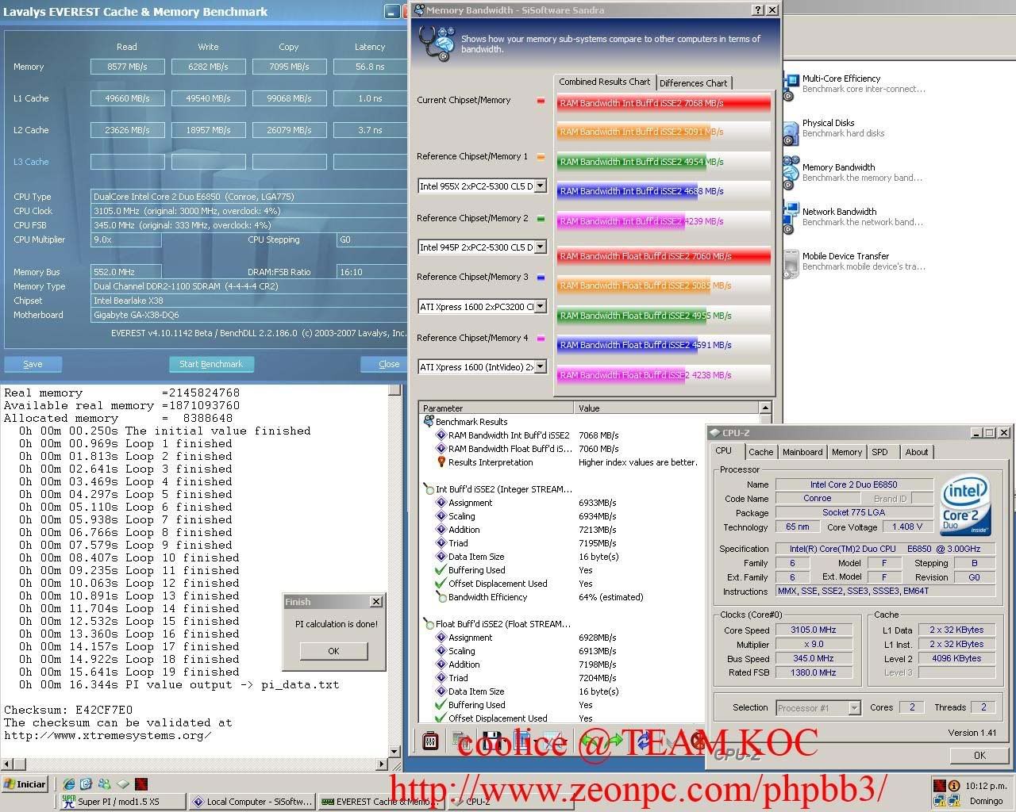
Task: Open the Processor #1 selection dropdown in CPU-Z
Action: click(x=854, y=707)
